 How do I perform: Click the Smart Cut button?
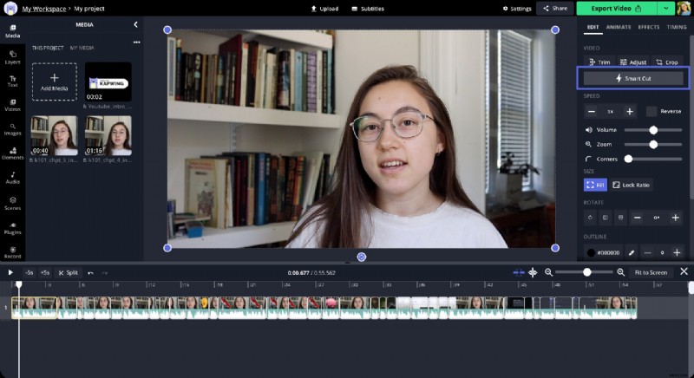click(633, 78)
